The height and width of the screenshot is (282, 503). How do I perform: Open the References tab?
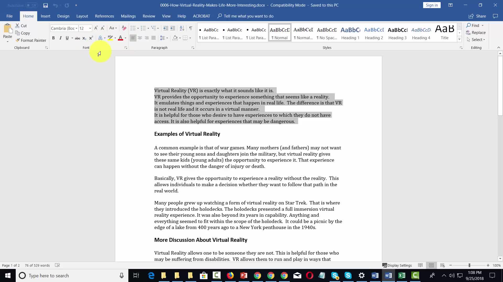[x=105, y=16]
